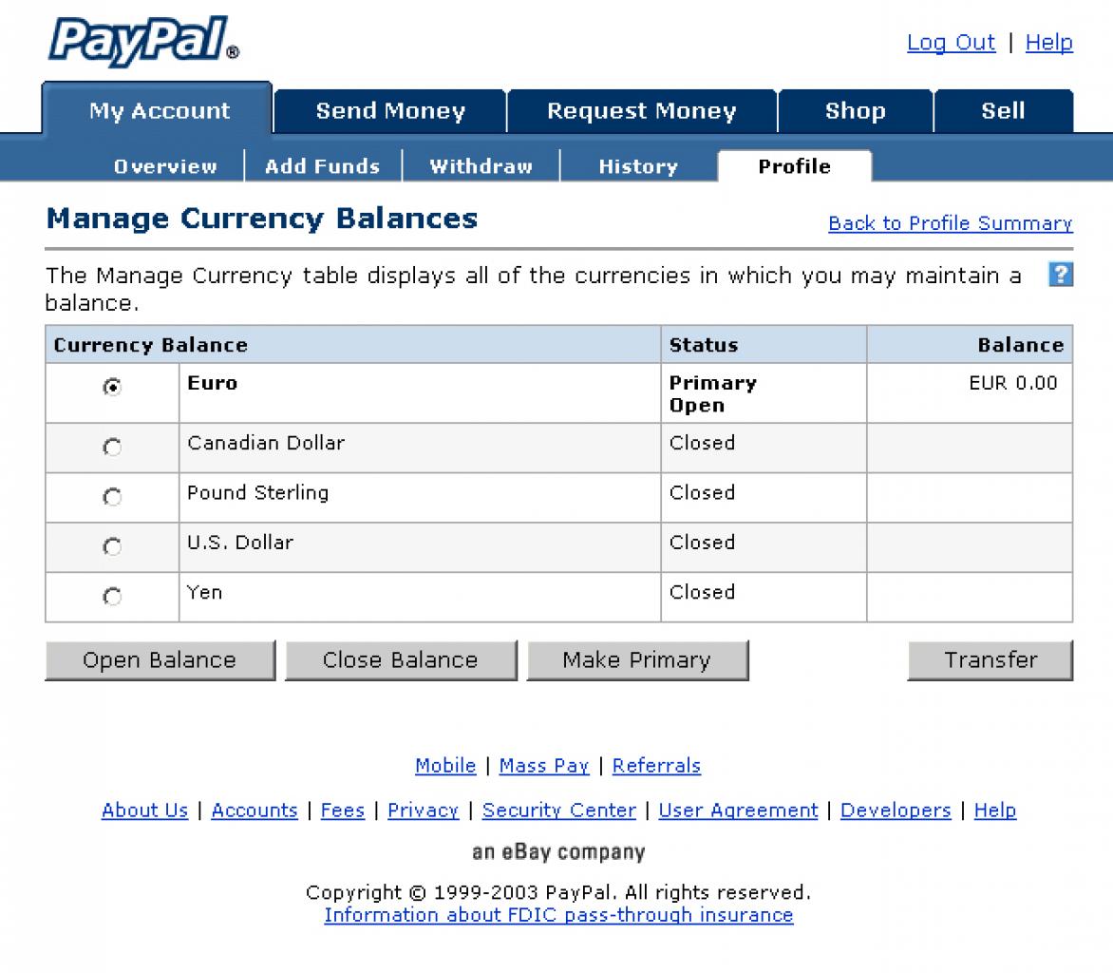Image resolution: width=1113 pixels, height=973 pixels.
Task: Select the Canadian Dollar radio button
Action: click(112, 447)
